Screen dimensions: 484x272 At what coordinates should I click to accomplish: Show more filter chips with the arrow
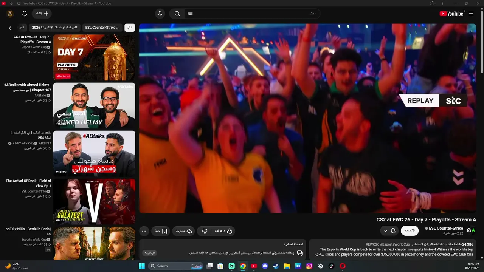[10, 28]
